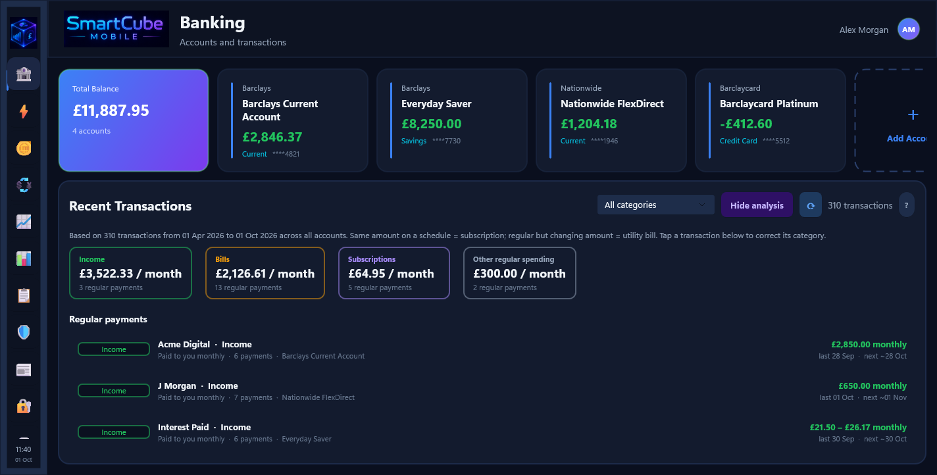Select the Total Balance card

134,120
